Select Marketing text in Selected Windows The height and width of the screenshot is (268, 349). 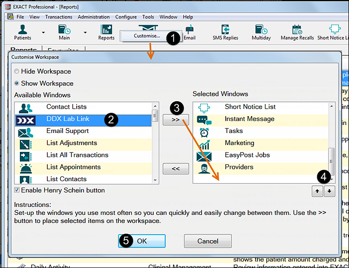[240, 143]
